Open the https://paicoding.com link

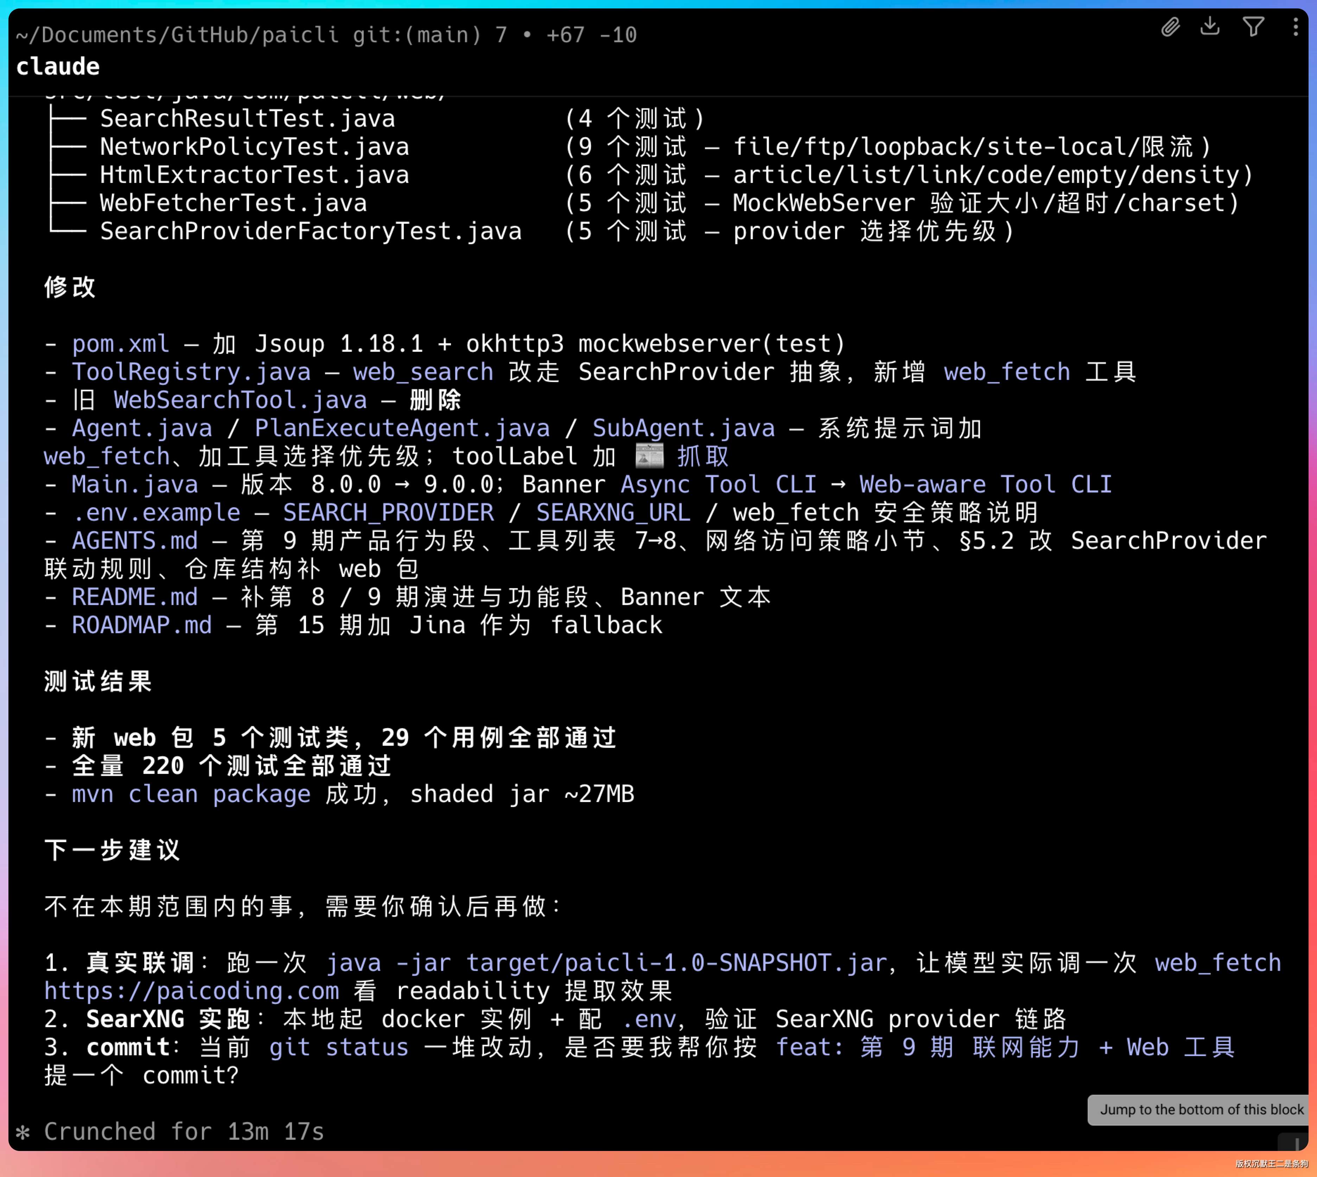coord(191,991)
